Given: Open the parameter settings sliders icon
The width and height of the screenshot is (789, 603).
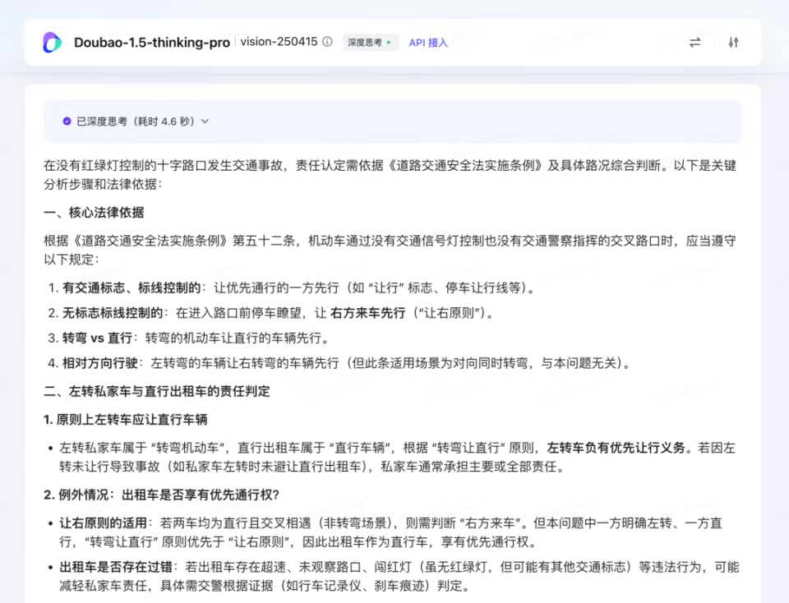Looking at the screenshot, I should point(734,42).
